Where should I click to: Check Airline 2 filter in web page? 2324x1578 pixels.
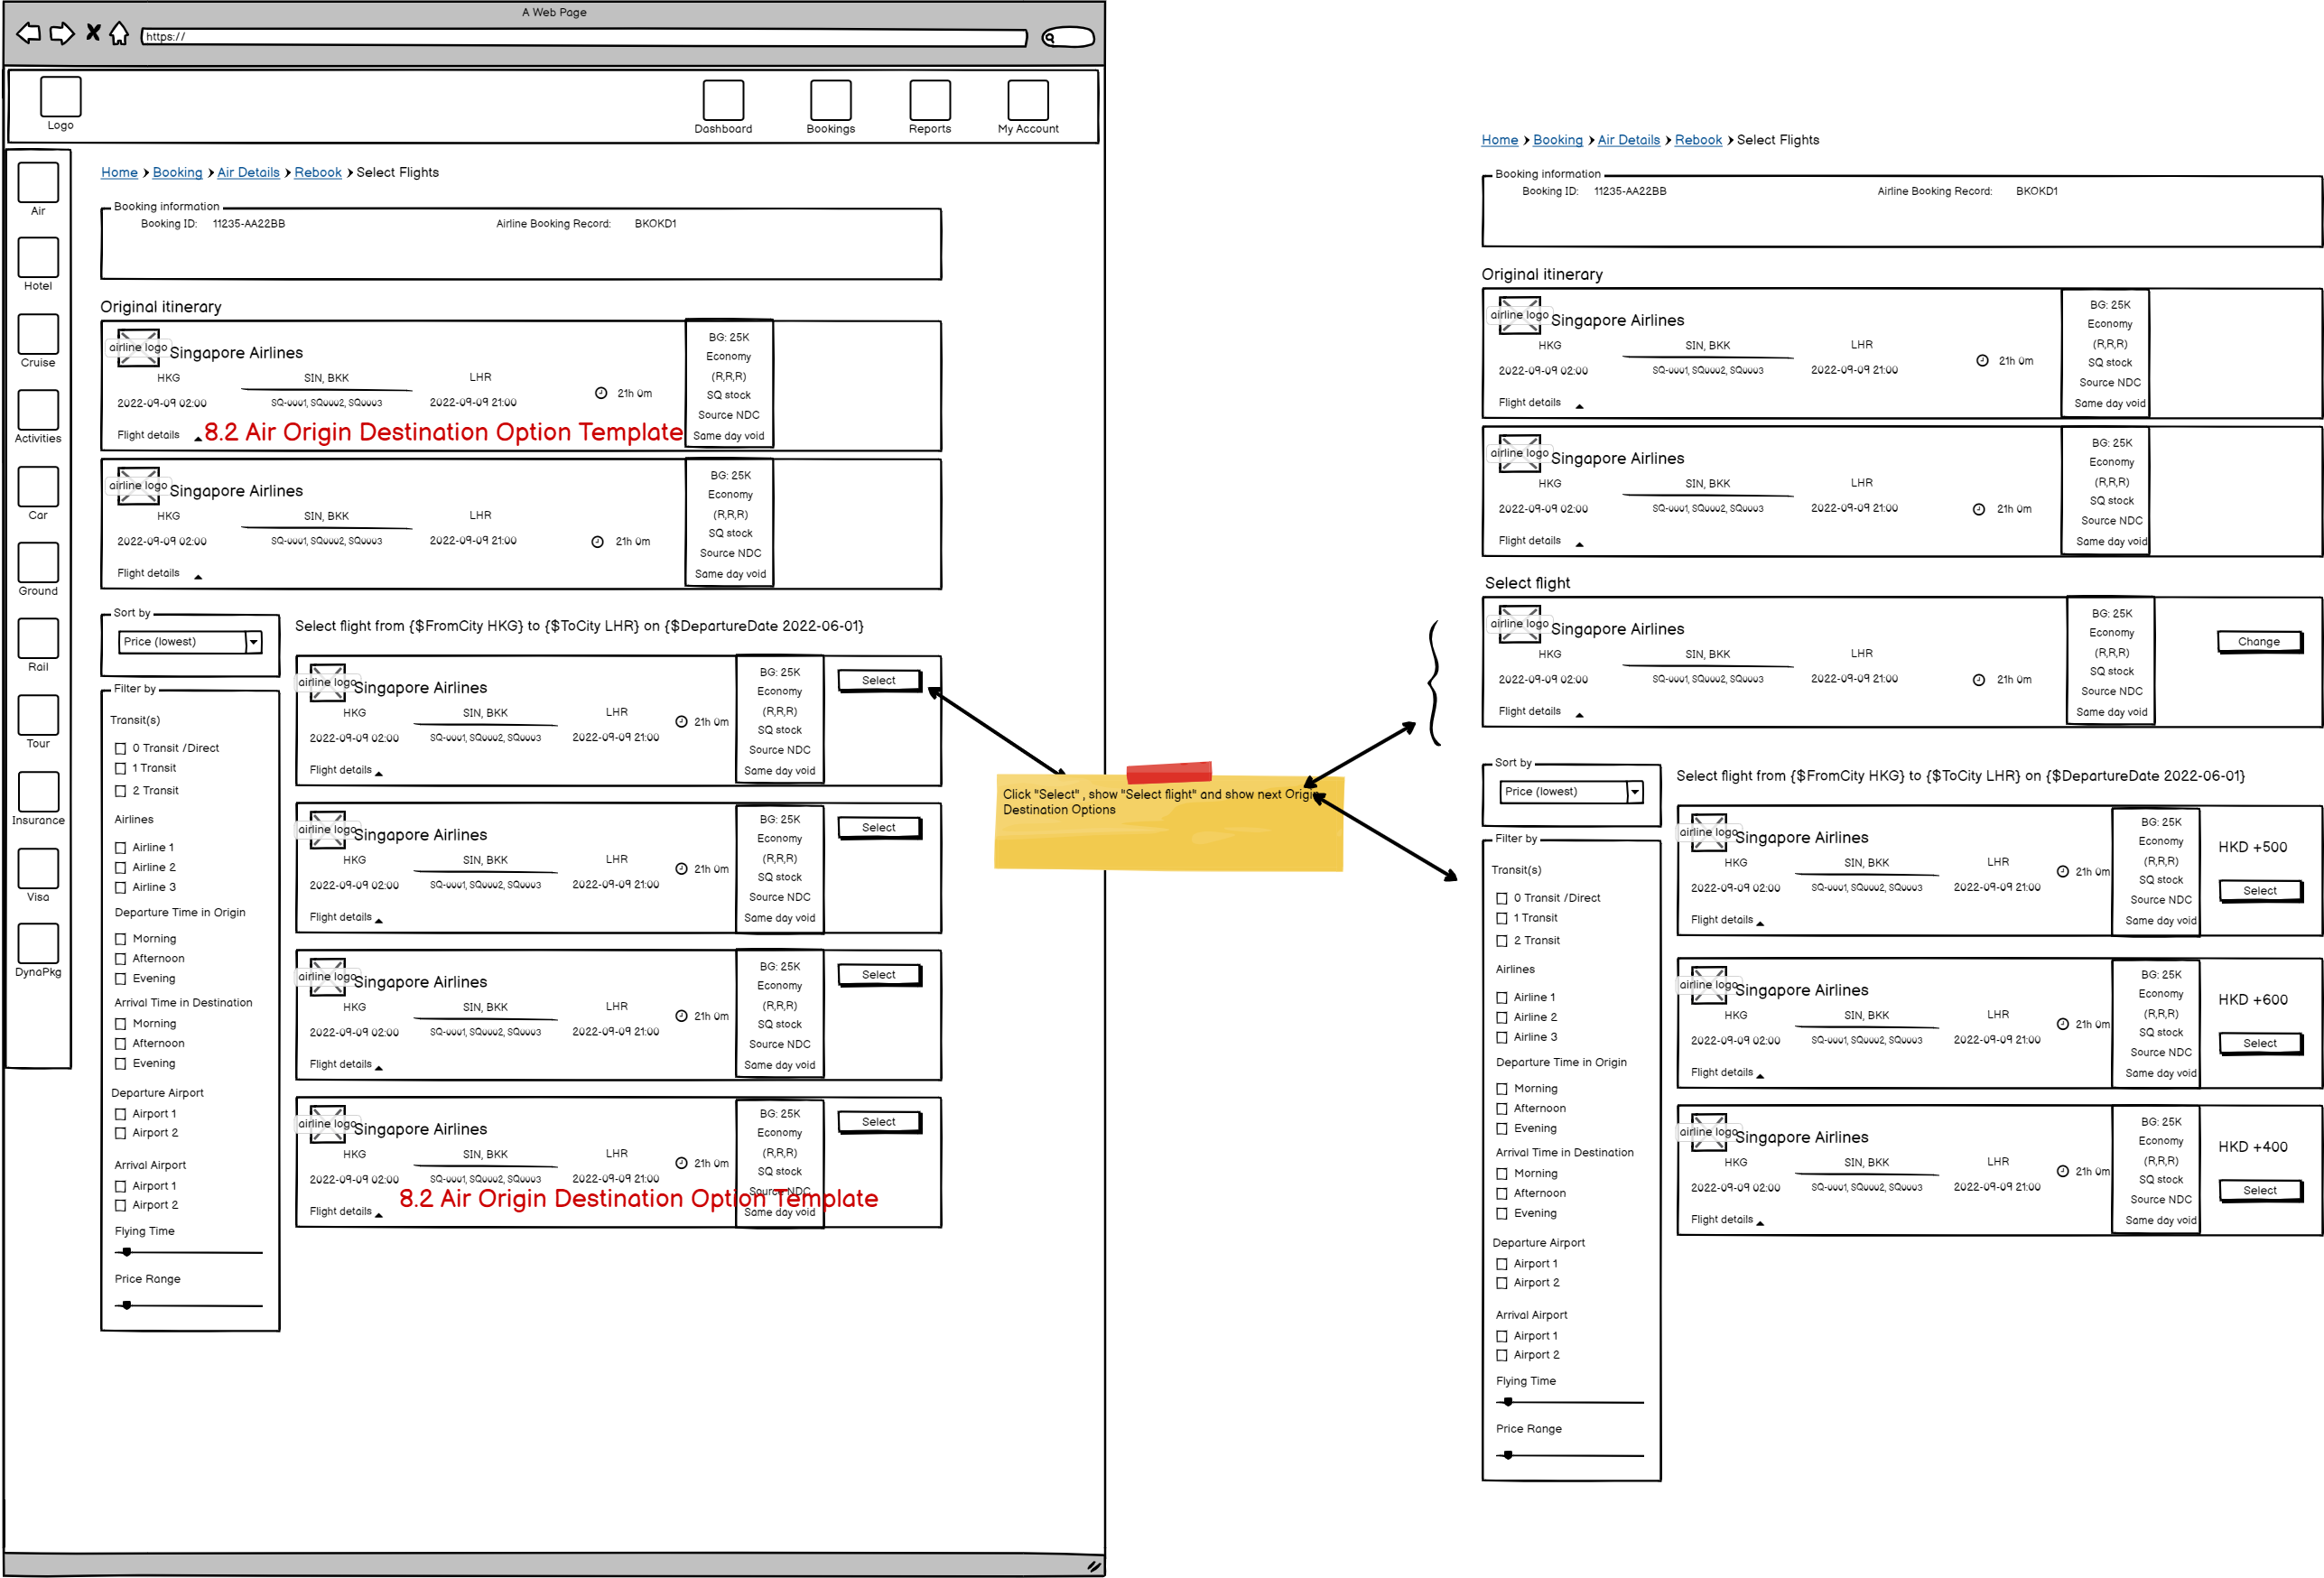click(x=121, y=868)
